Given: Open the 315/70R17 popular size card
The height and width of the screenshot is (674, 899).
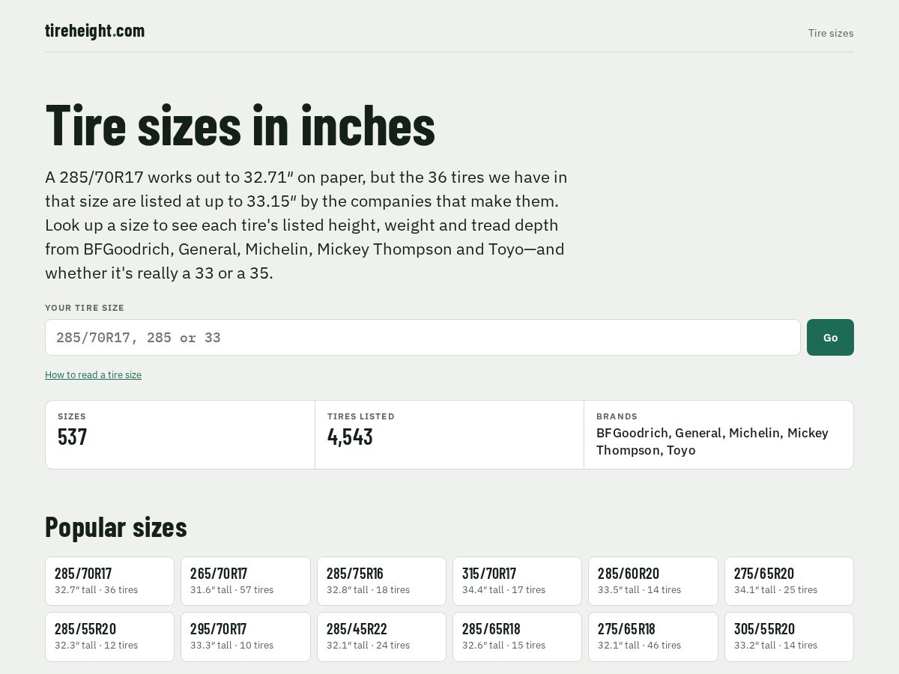Looking at the screenshot, I should (517, 581).
